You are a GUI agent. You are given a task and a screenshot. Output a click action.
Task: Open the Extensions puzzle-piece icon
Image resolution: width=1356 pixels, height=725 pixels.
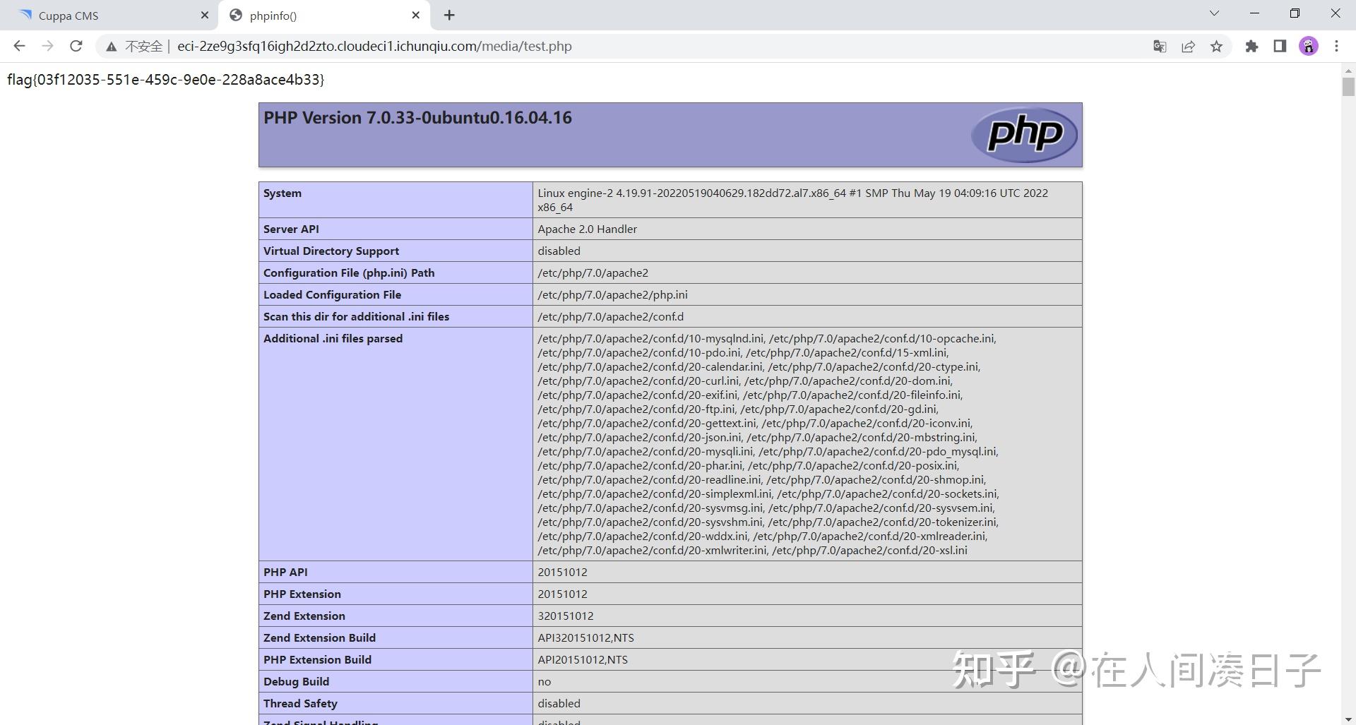(1251, 46)
